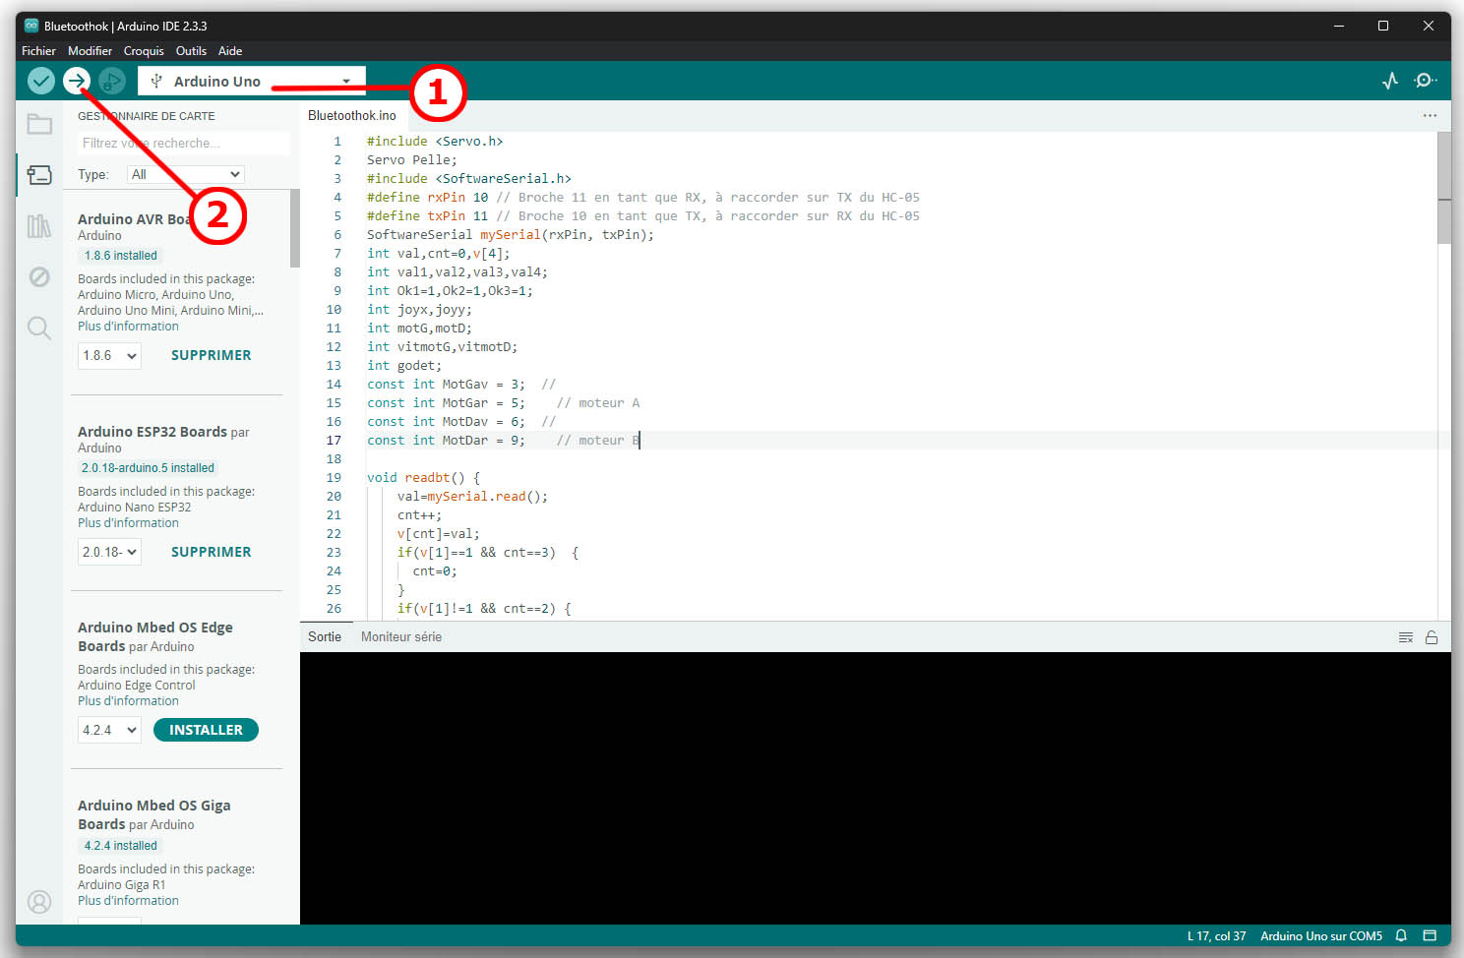Open the Debug panel in sidebar

point(39,277)
